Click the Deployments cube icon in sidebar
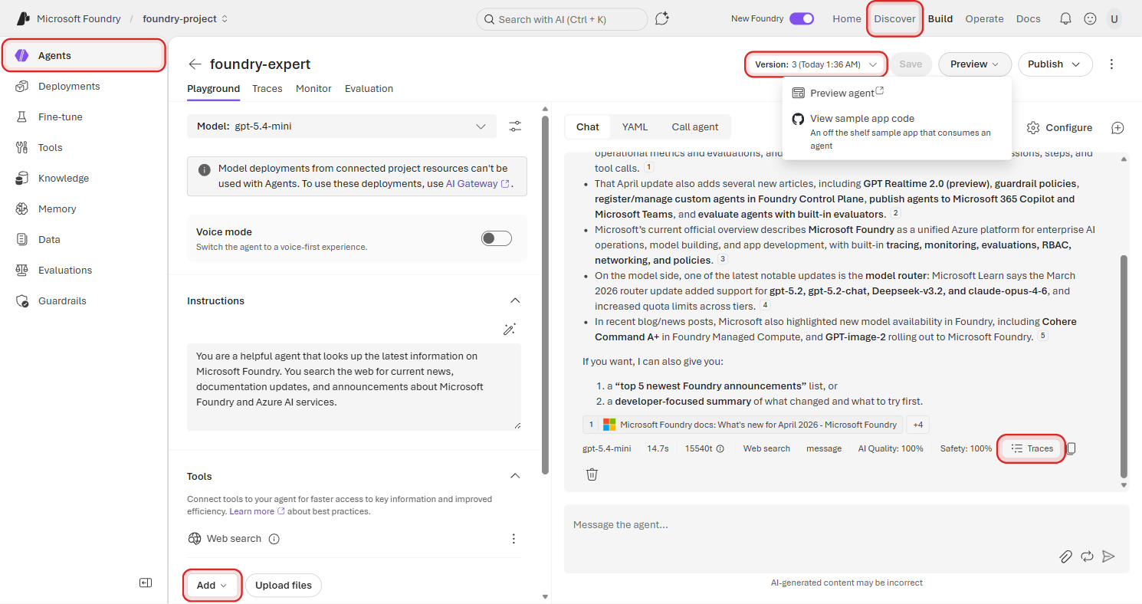1142x604 pixels. 22,87
